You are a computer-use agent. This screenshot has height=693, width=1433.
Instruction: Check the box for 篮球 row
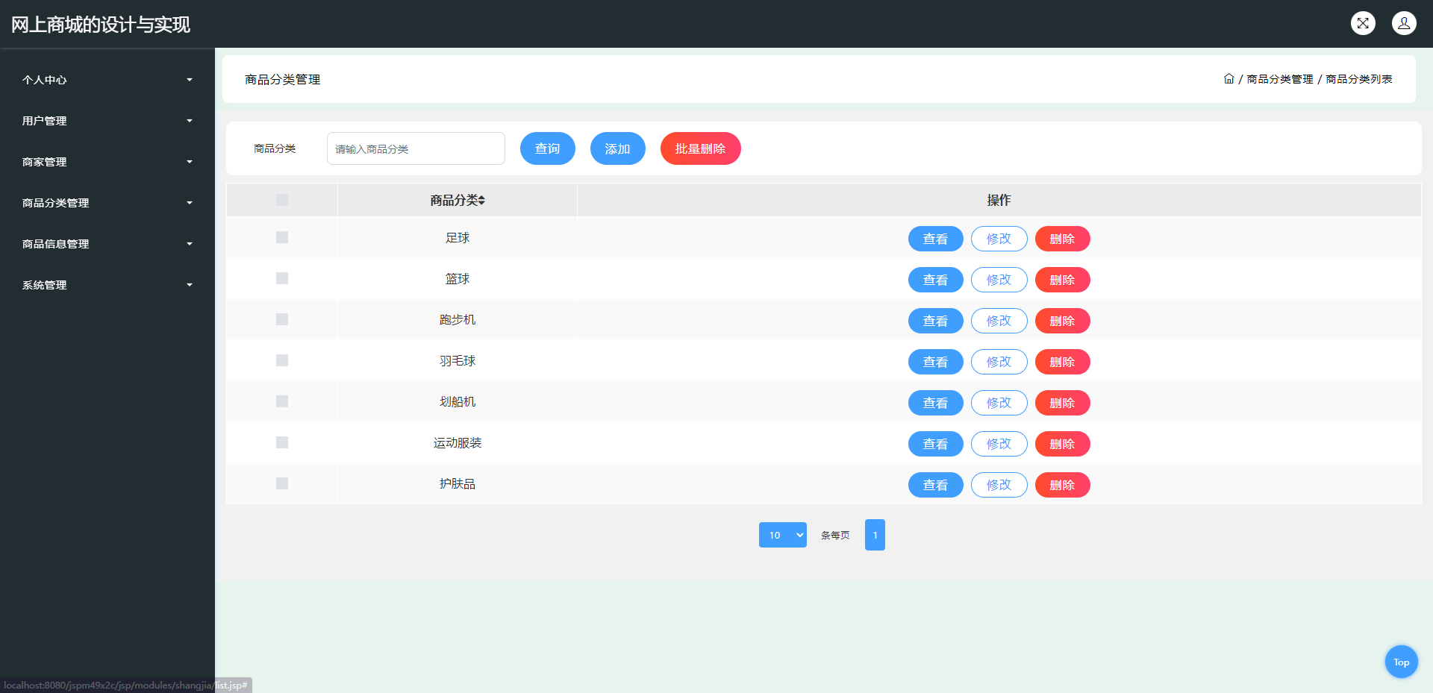pyautogui.click(x=282, y=278)
